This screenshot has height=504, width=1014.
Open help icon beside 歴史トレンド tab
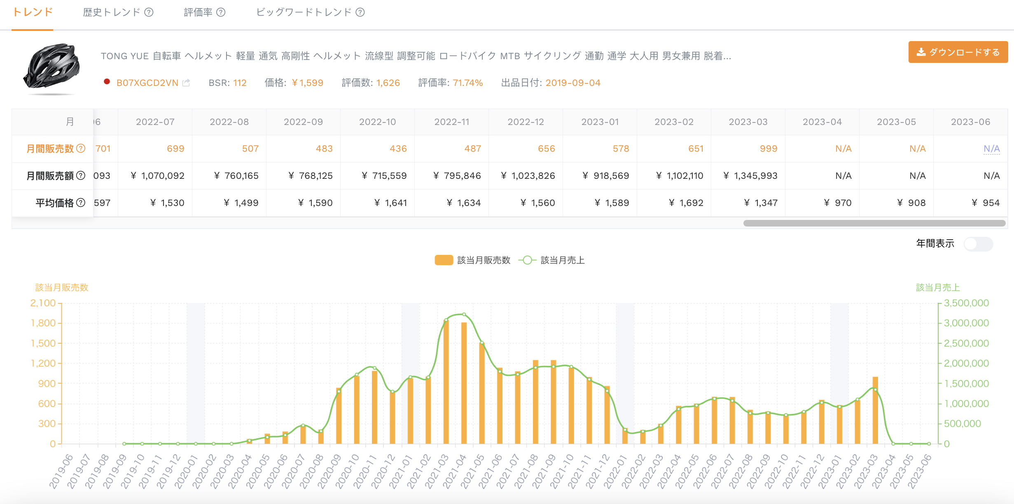pyautogui.click(x=149, y=12)
